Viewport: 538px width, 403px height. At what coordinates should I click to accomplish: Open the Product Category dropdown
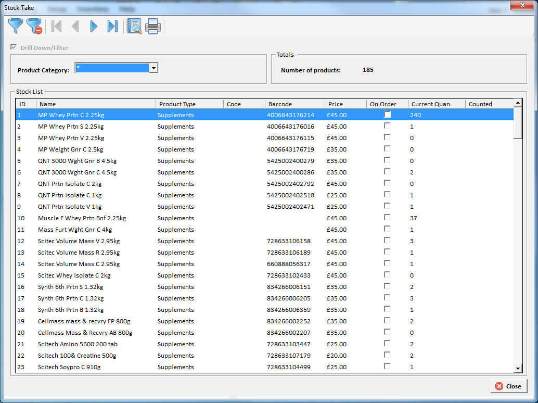pyautogui.click(x=153, y=68)
